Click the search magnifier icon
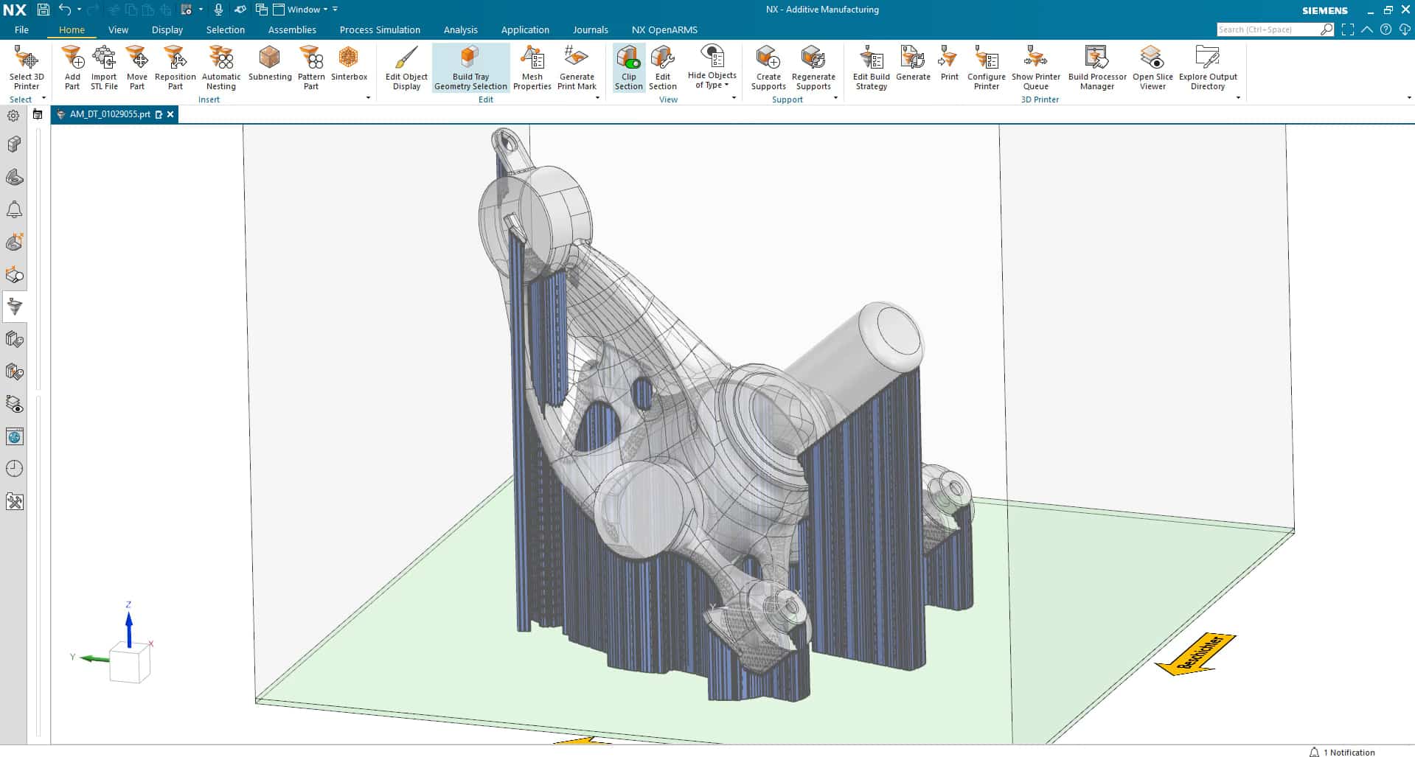The height and width of the screenshot is (757, 1415). tap(1327, 29)
